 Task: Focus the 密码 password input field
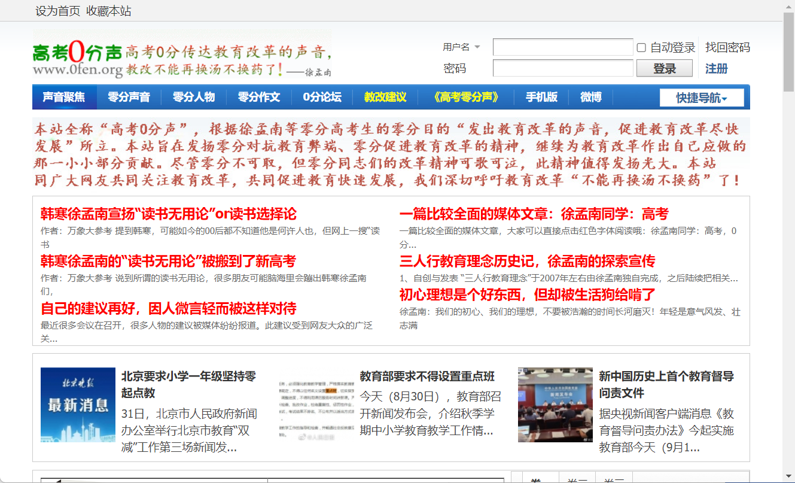click(563, 68)
